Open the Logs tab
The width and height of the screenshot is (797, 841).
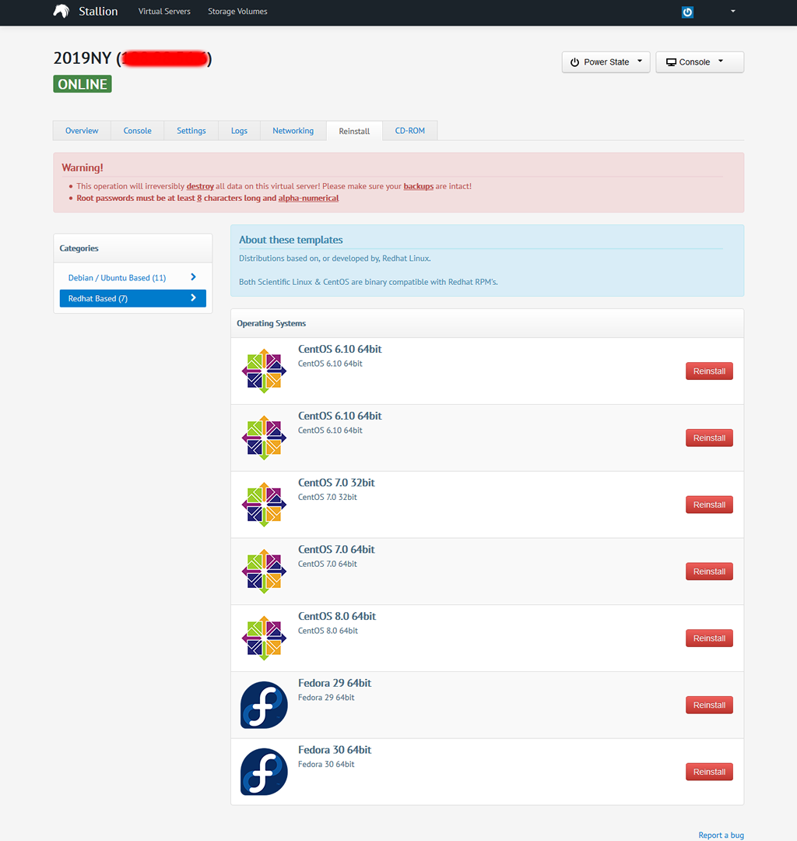[x=239, y=131]
